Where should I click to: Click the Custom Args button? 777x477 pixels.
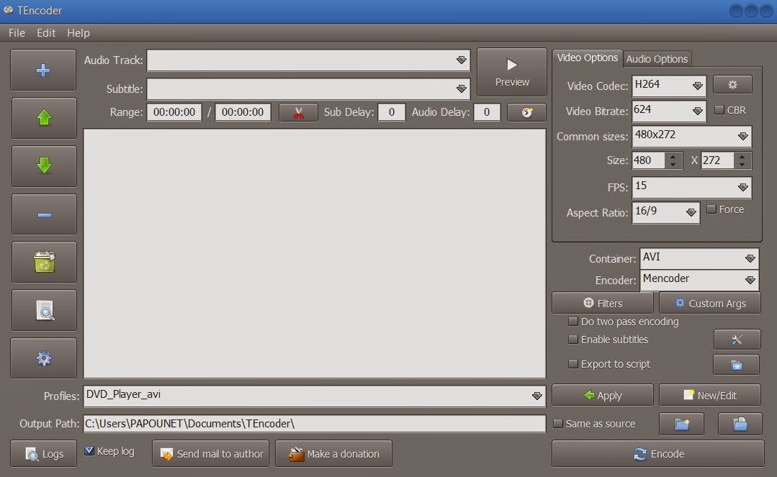pyautogui.click(x=710, y=303)
